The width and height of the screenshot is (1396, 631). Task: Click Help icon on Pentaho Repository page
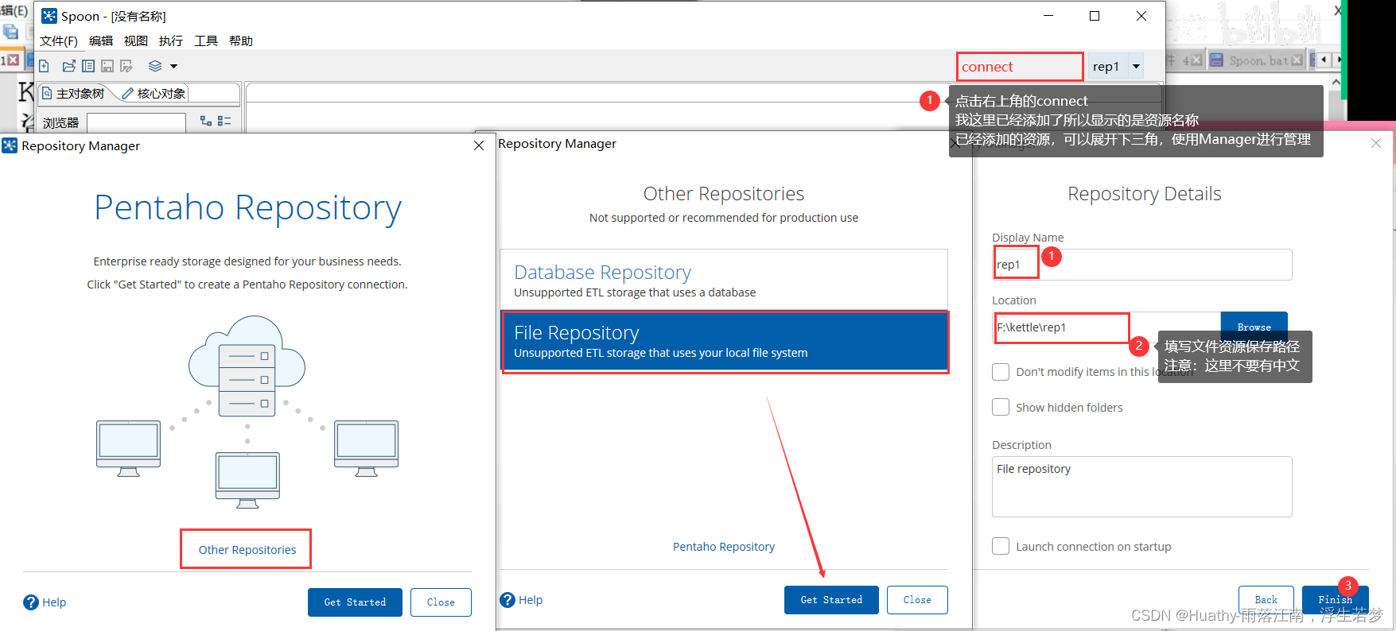[x=31, y=602]
